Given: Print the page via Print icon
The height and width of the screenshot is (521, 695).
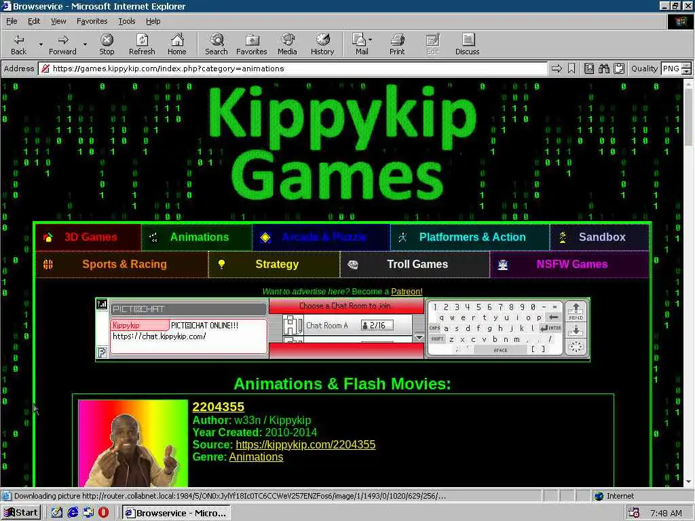Looking at the screenshot, I should click(x=397, y=44).
